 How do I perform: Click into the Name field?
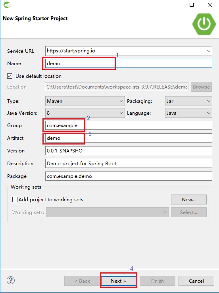pyautogui.click(x=129, y=64)
